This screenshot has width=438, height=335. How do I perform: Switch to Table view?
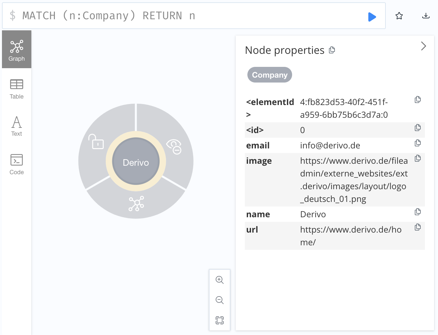pos(17,89)
